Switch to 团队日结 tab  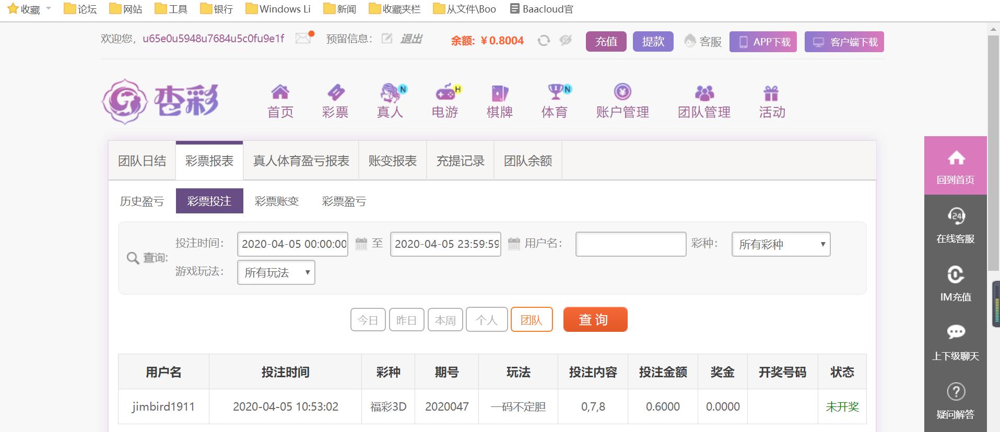pos(142,161)
